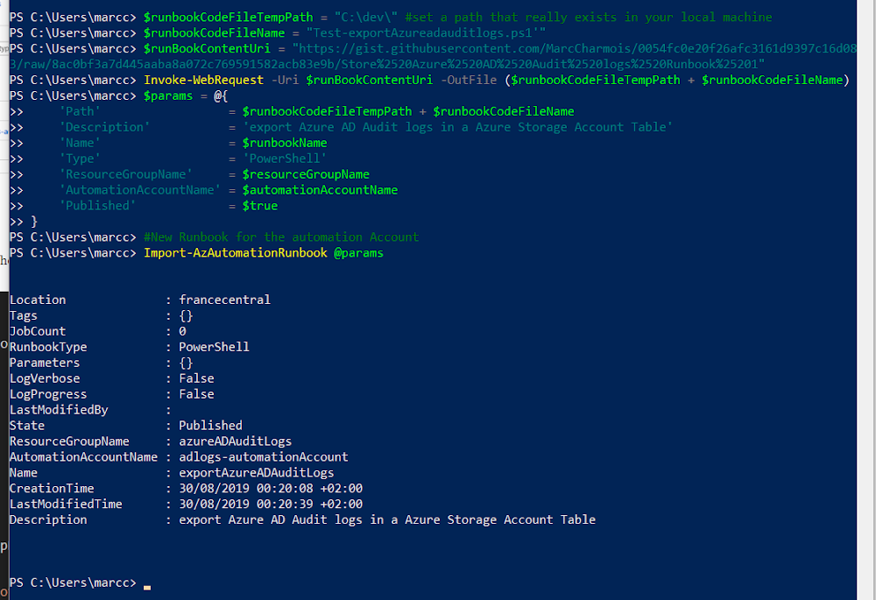
Task: Click the LastModifiedTime timestamp value
Action: [271, 504]
